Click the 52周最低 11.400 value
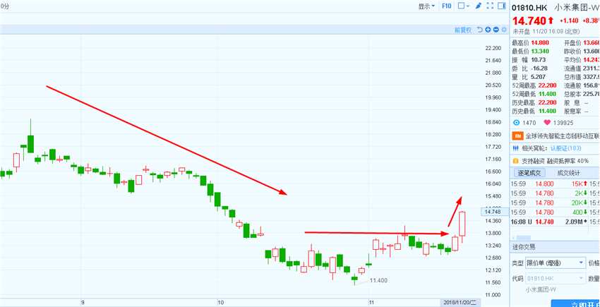 coord(546,94)
